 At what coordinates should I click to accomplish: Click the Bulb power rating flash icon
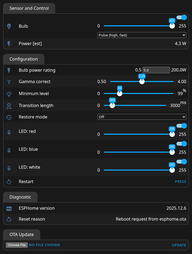tap(9, 70)
